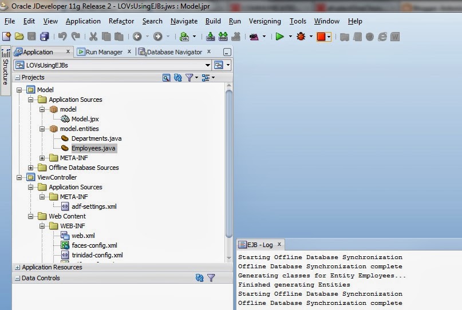Viewport: 462px width, 310px height.
Task: Select Departments.java in the tree
Action: [96, 138]
